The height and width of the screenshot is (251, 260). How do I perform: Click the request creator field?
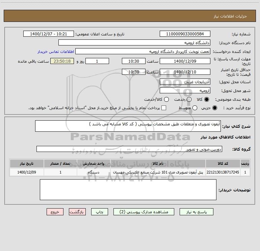[143, 51]
